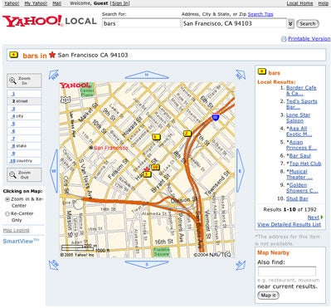Image resolution: width=331 pixels, height=308 pixels.
Task: Select Re-Center Only radio option
Action: click(x=7, y=213)
